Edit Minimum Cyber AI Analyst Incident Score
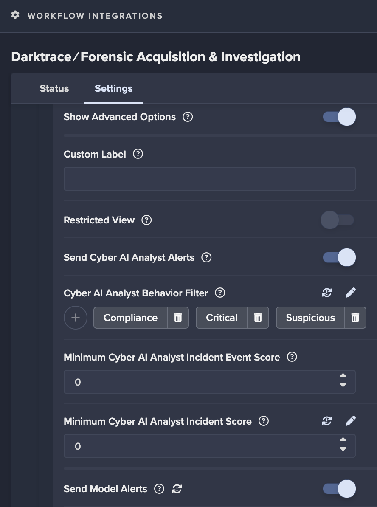This screenshot has width=377, height=507. (350, 421)
